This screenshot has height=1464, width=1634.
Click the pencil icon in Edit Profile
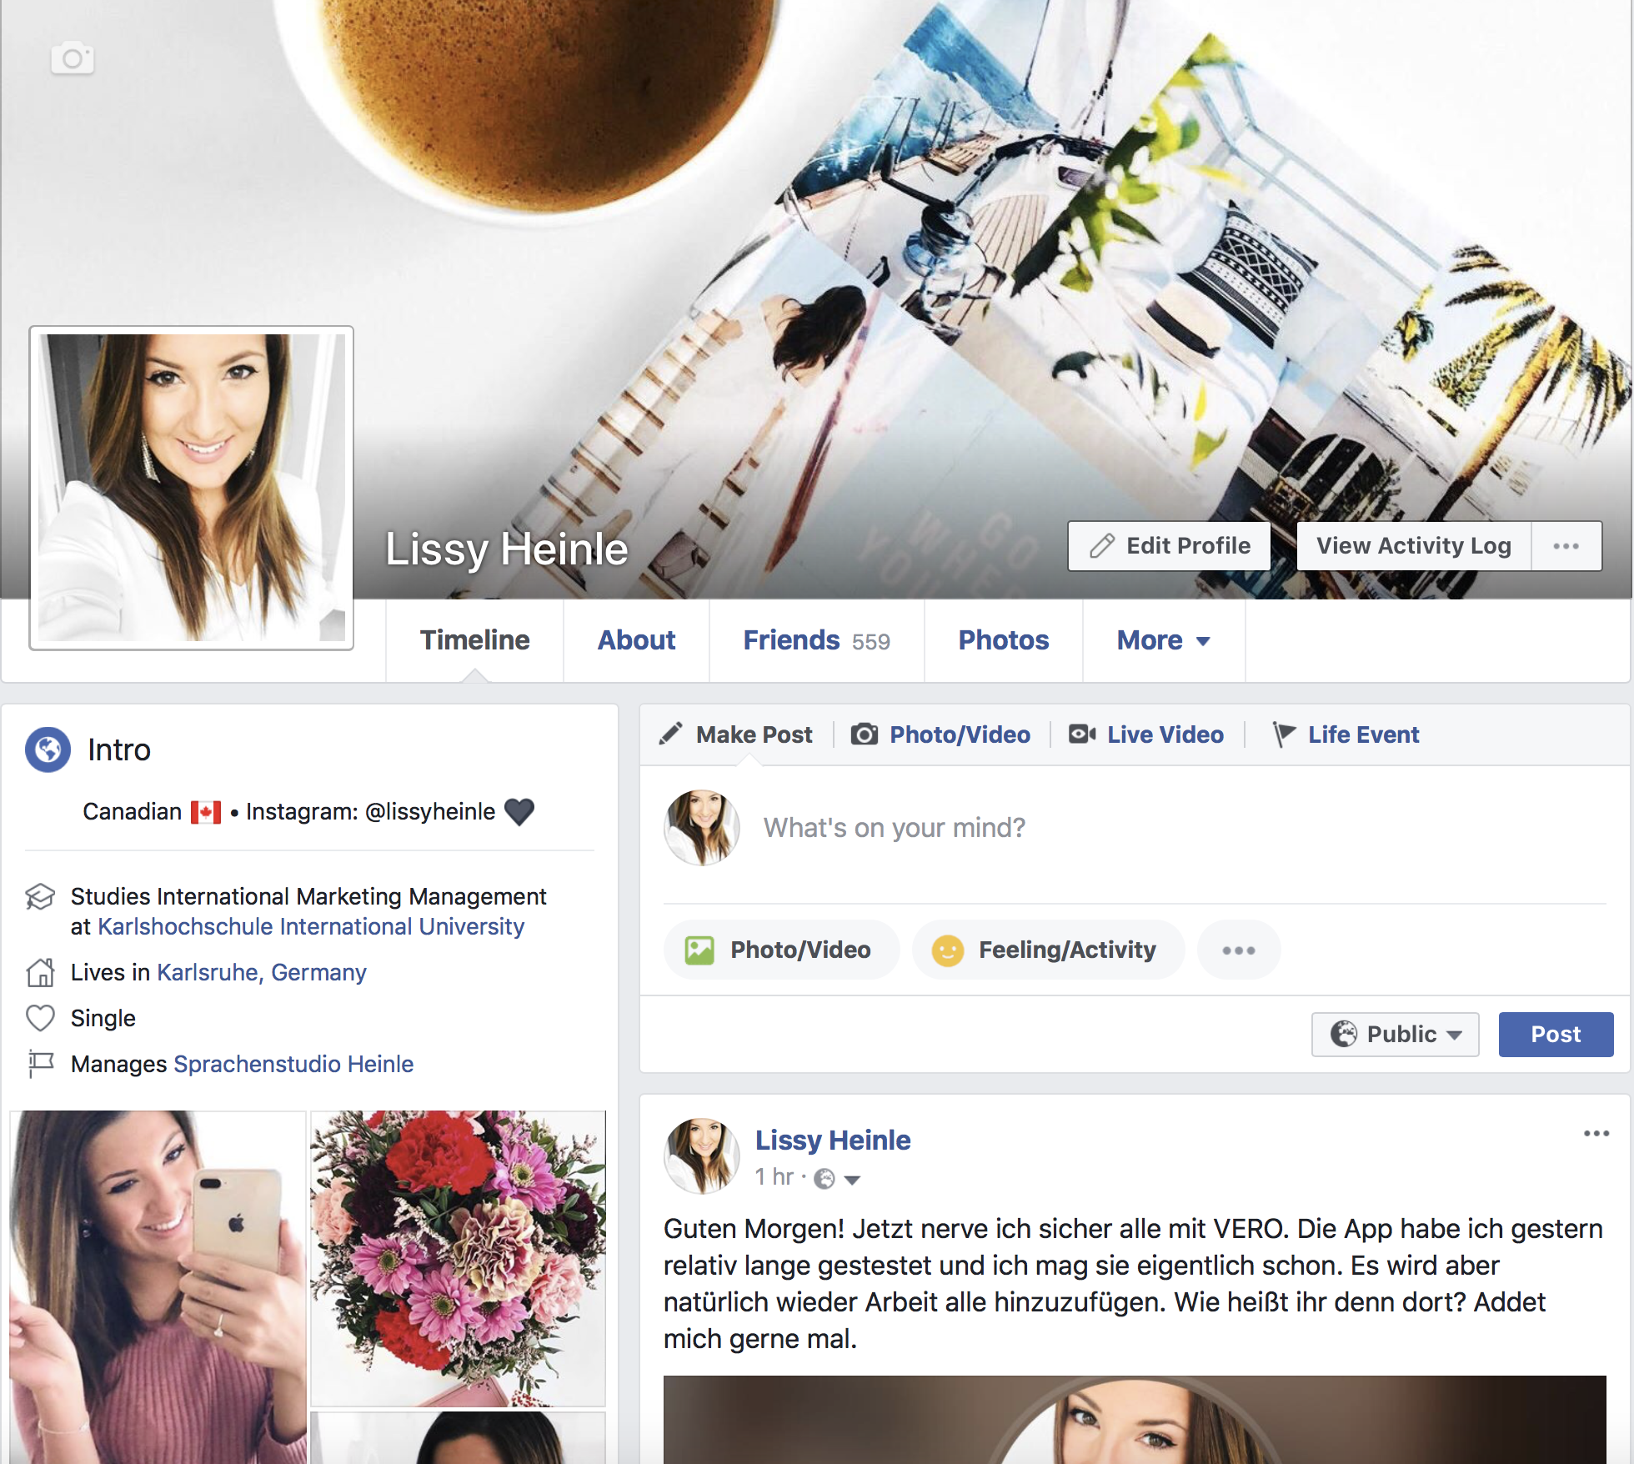(x=1102, y=546)
